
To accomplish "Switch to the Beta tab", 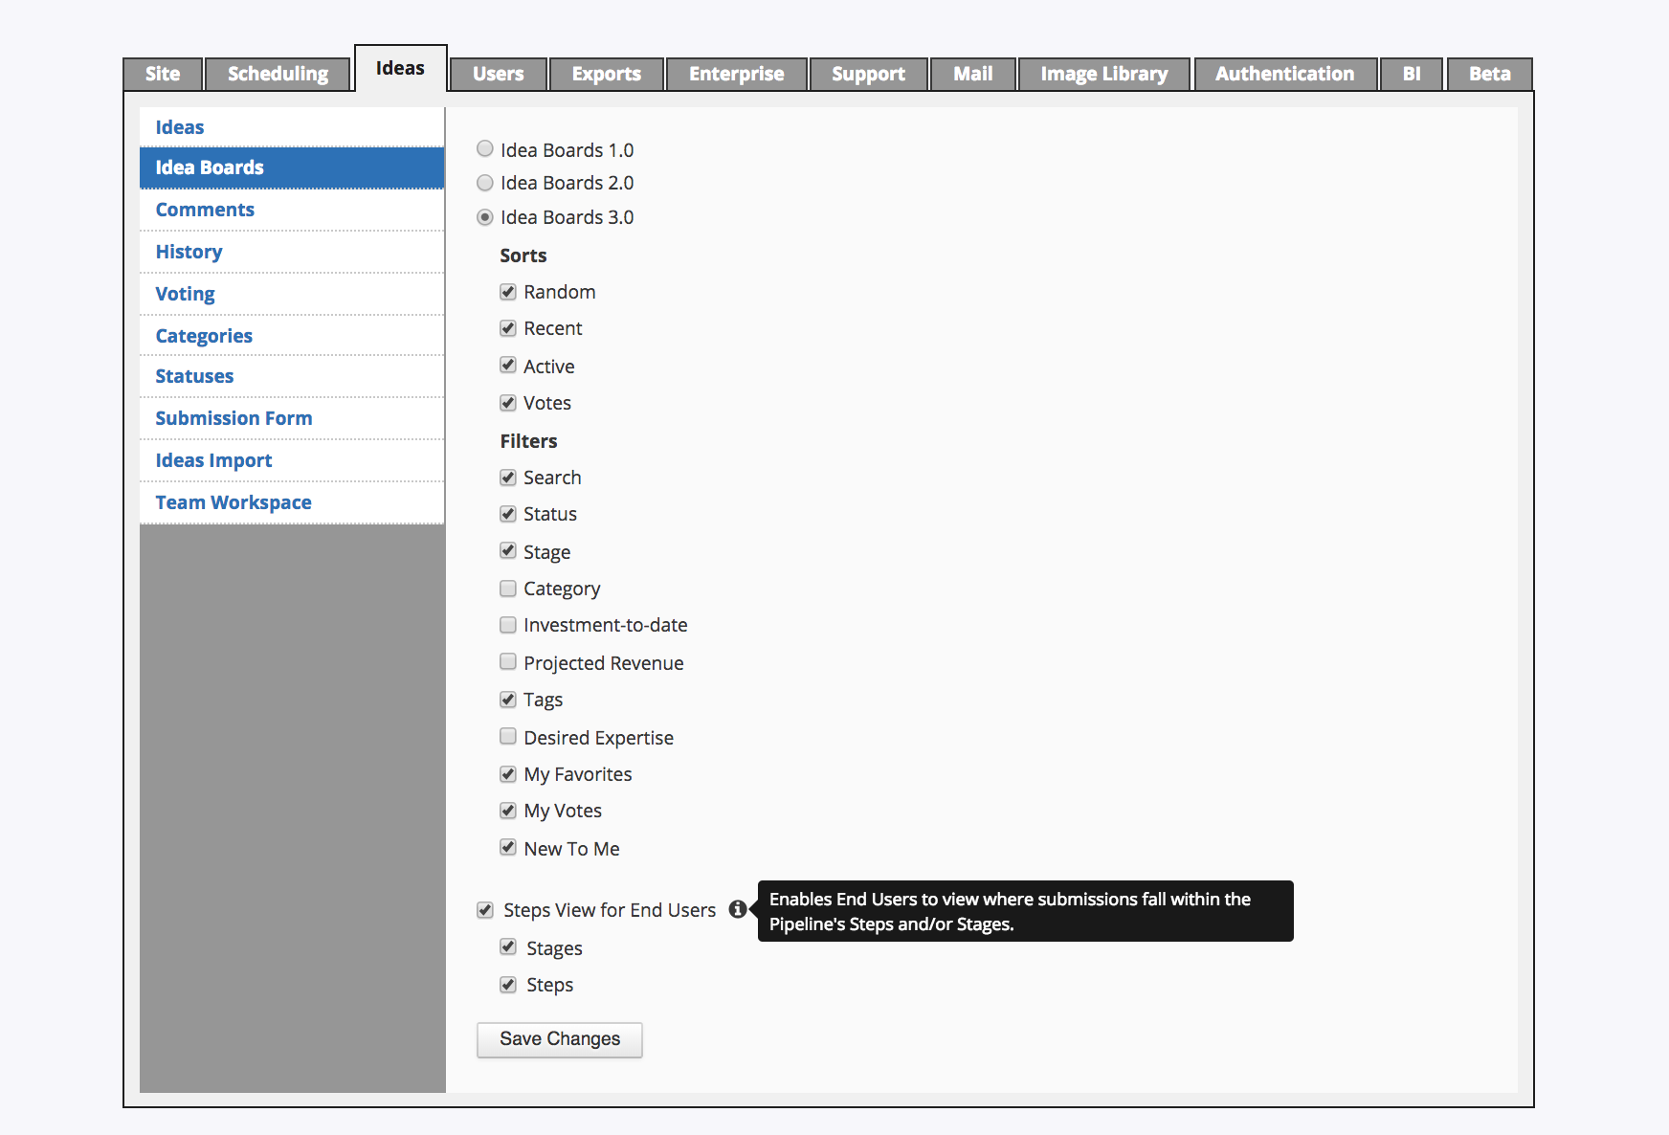I will pyautogui.click(x=1489, y=74).
